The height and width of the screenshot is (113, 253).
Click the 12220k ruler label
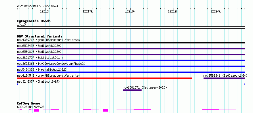(x=216, y=11)
